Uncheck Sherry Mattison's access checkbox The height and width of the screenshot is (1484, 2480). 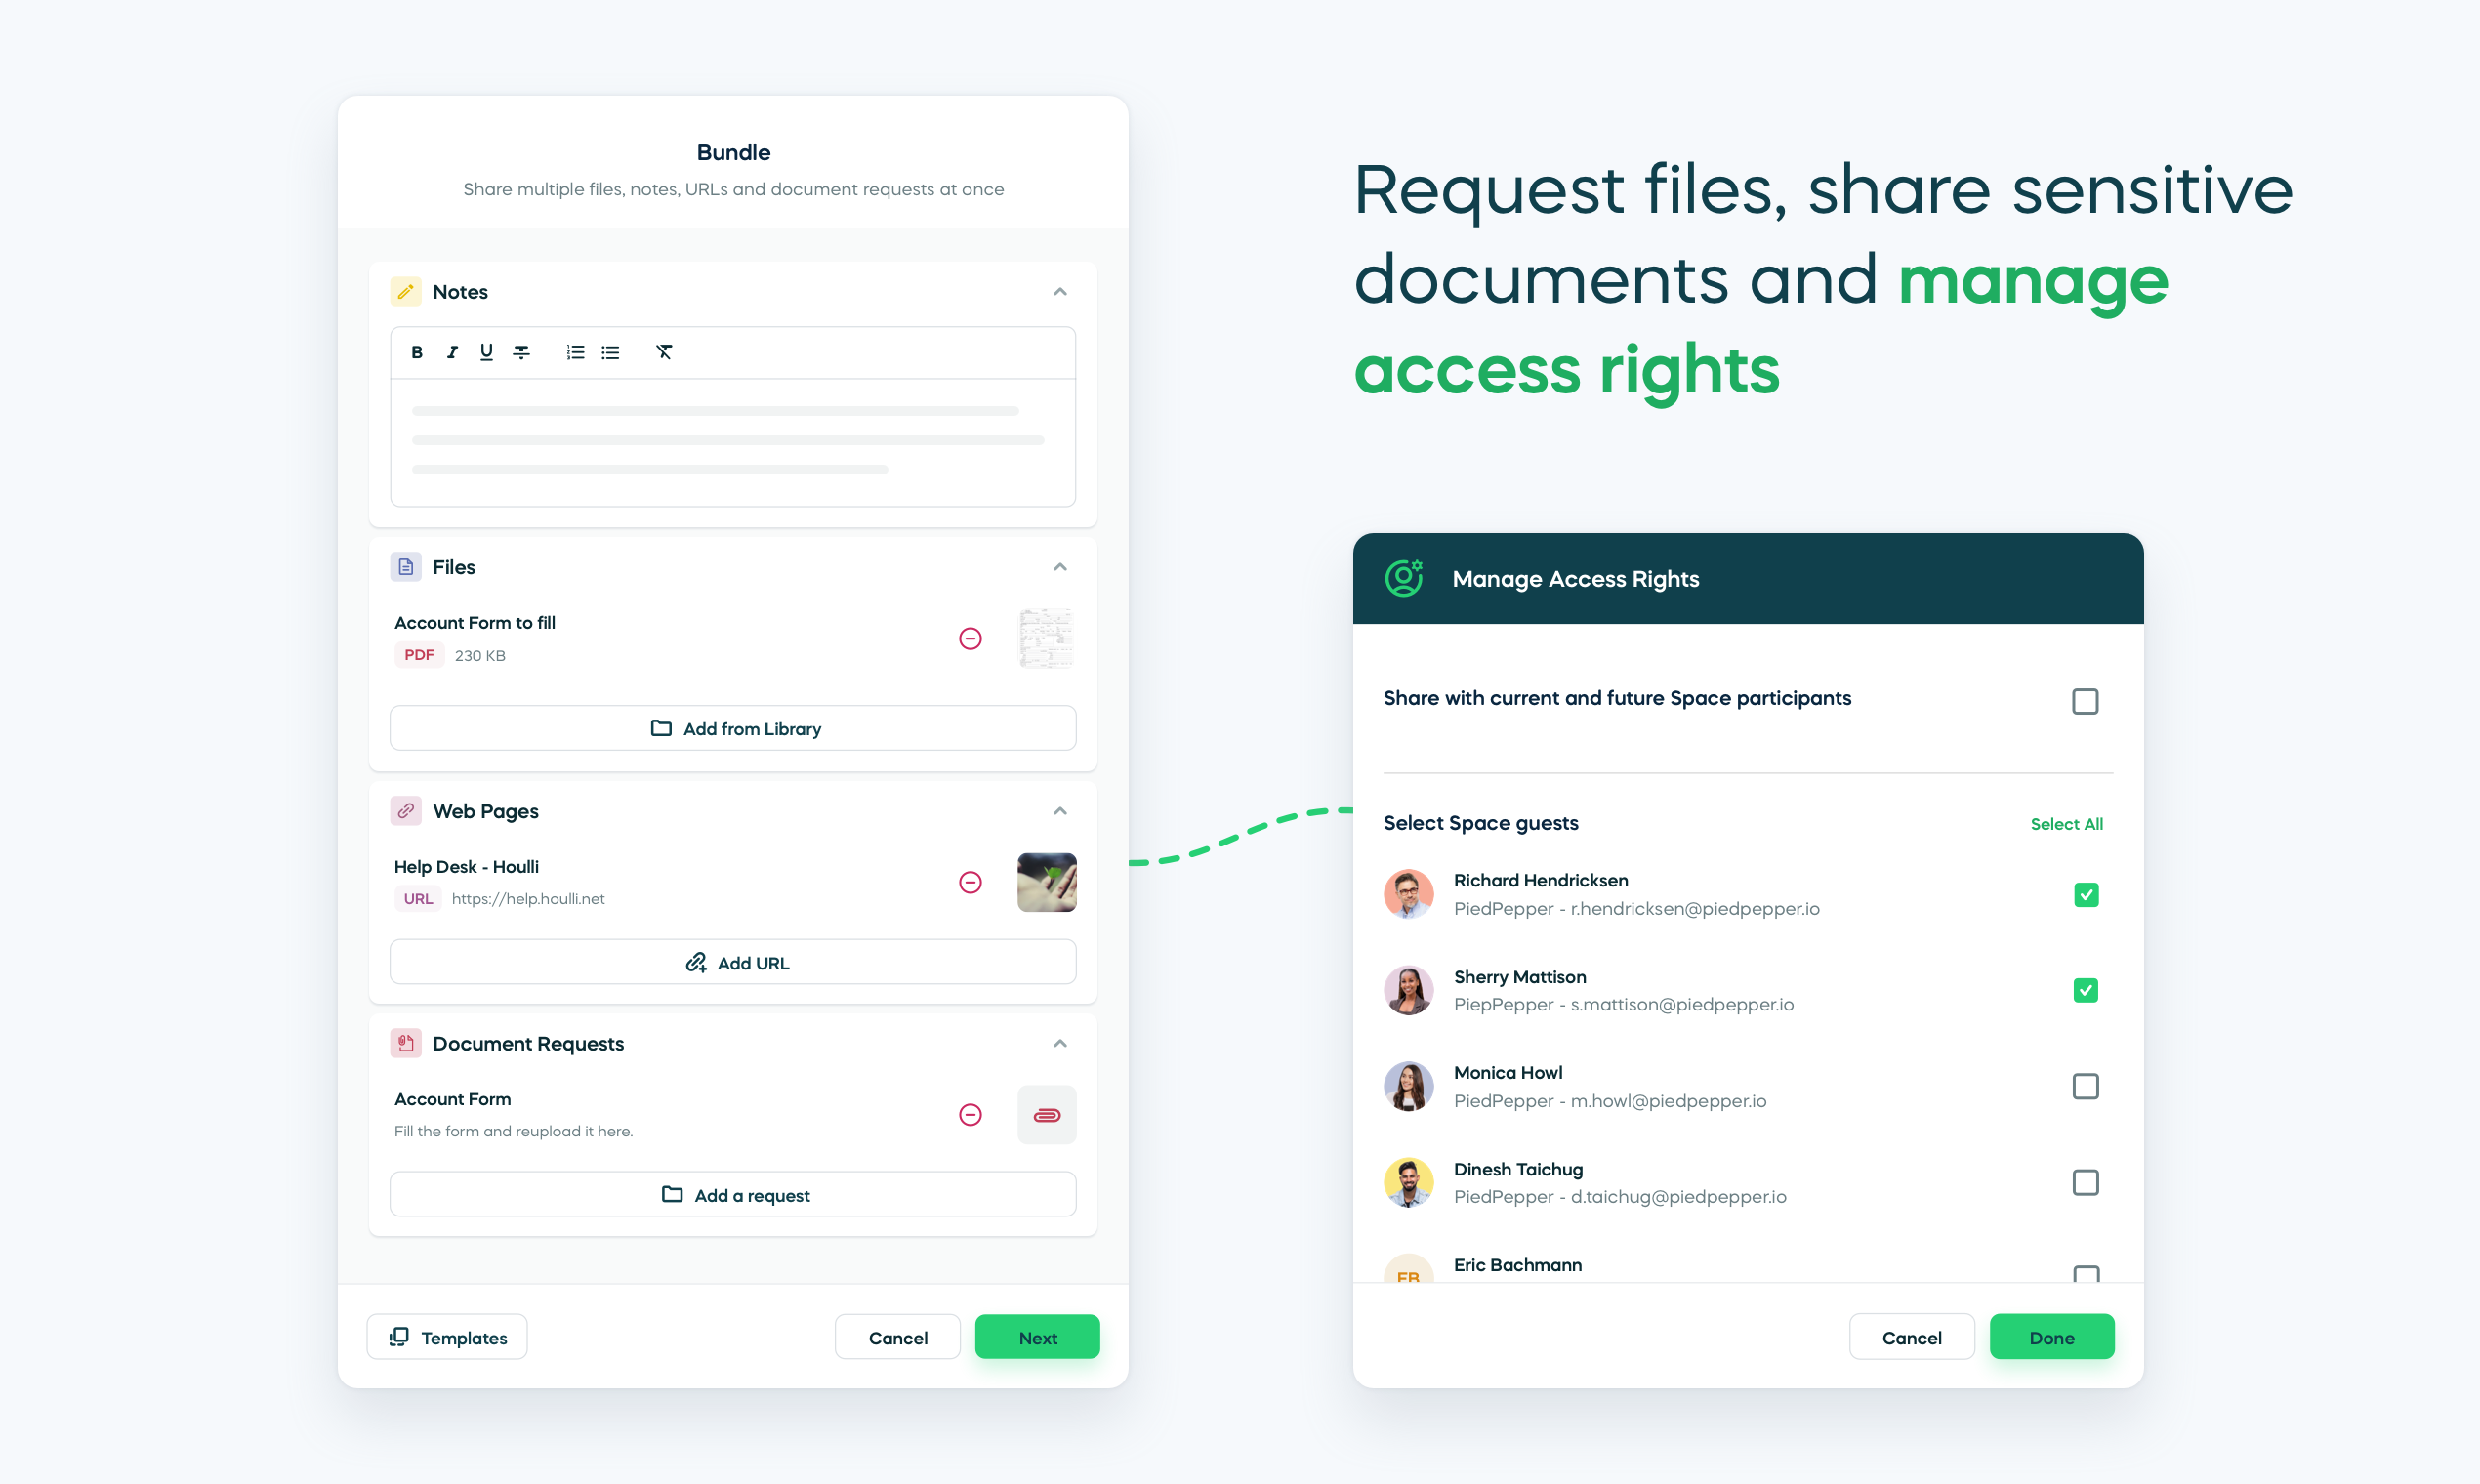(2086, 990)
